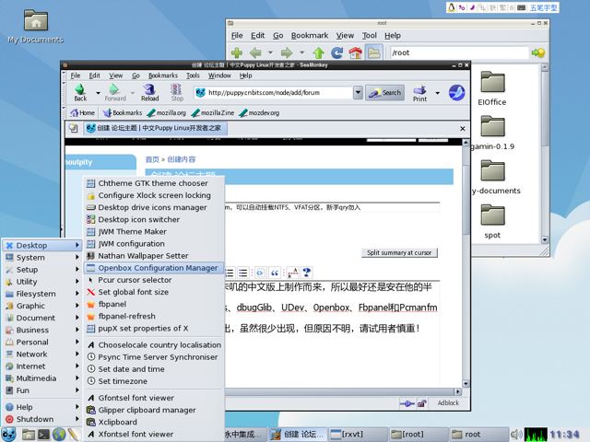Click the volume speaker tray icon
590x442 pixels.
point(515,435)
